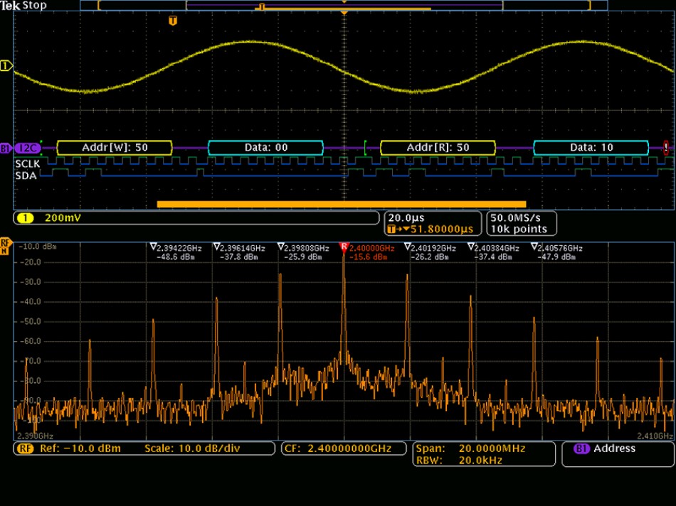
Task: Click the 2.390GHz start frequency label
Action: [x=36, y=436]
